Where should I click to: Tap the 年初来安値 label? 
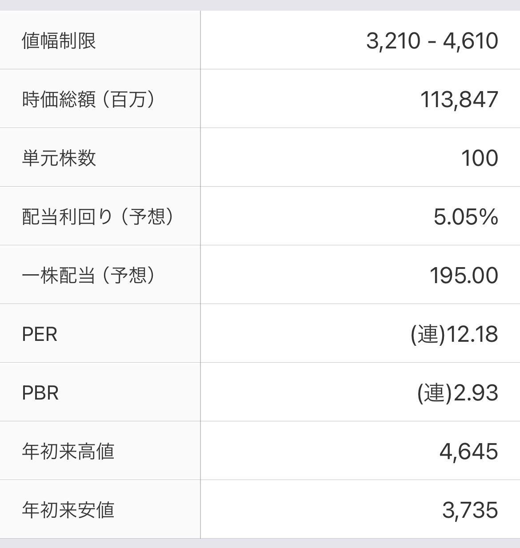click(68, 510)
